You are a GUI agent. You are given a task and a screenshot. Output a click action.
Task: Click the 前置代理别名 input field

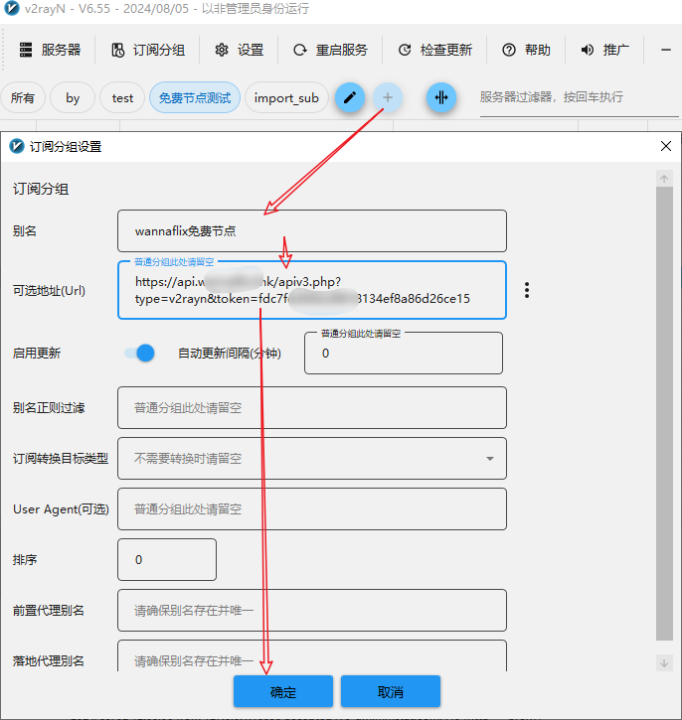pos(312,610)
